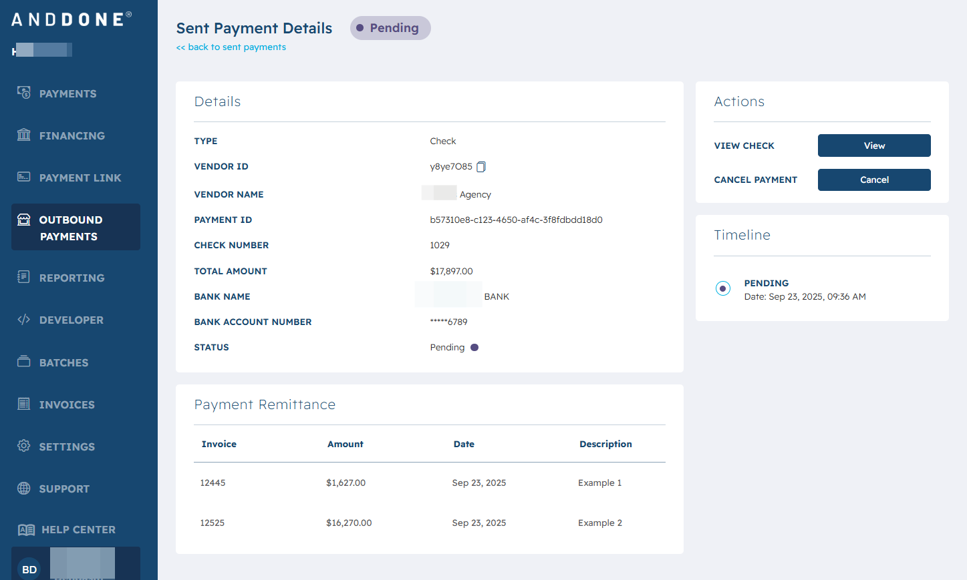Viewport: 967px width, 580px height.
Task: Select Outbound Payments in the sidebar
Action: point(76,227)
